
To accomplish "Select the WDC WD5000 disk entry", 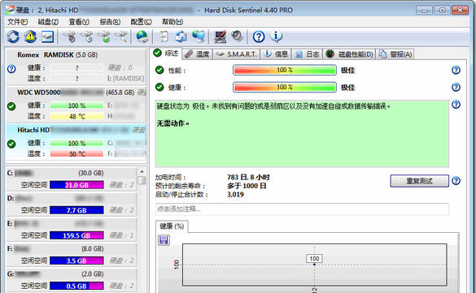I will point(76,104).
